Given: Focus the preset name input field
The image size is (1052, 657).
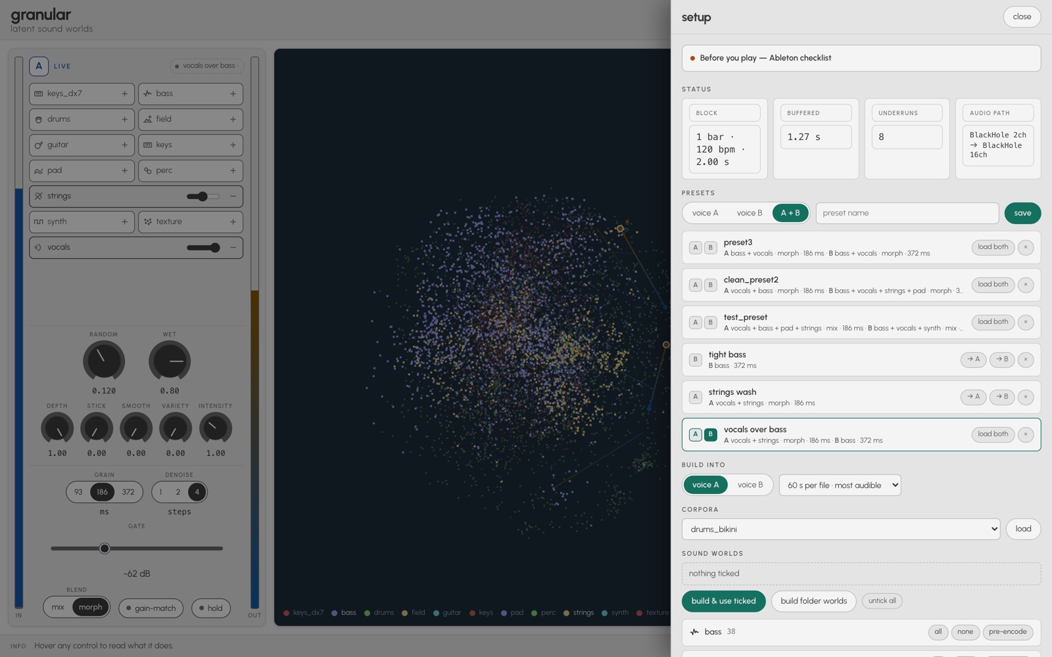Looking at the screenshot, I should [907, 214].
